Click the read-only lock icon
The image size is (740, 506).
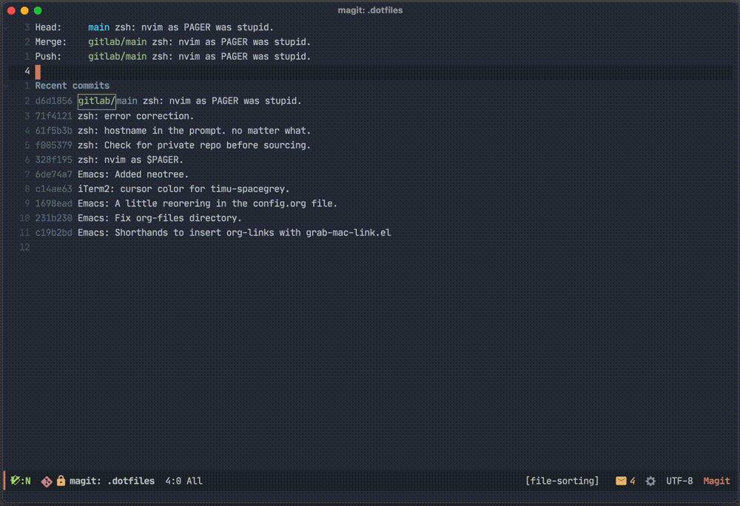pyautogui.click(x=61, y=481)
